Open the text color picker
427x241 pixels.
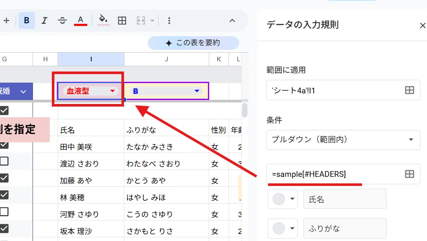click(x=81, y=21)
